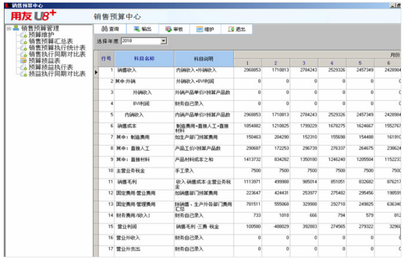The image size is (408, 262).
Task: Open 销售预算汇总表 in the tree
Action: click(51, 41)
